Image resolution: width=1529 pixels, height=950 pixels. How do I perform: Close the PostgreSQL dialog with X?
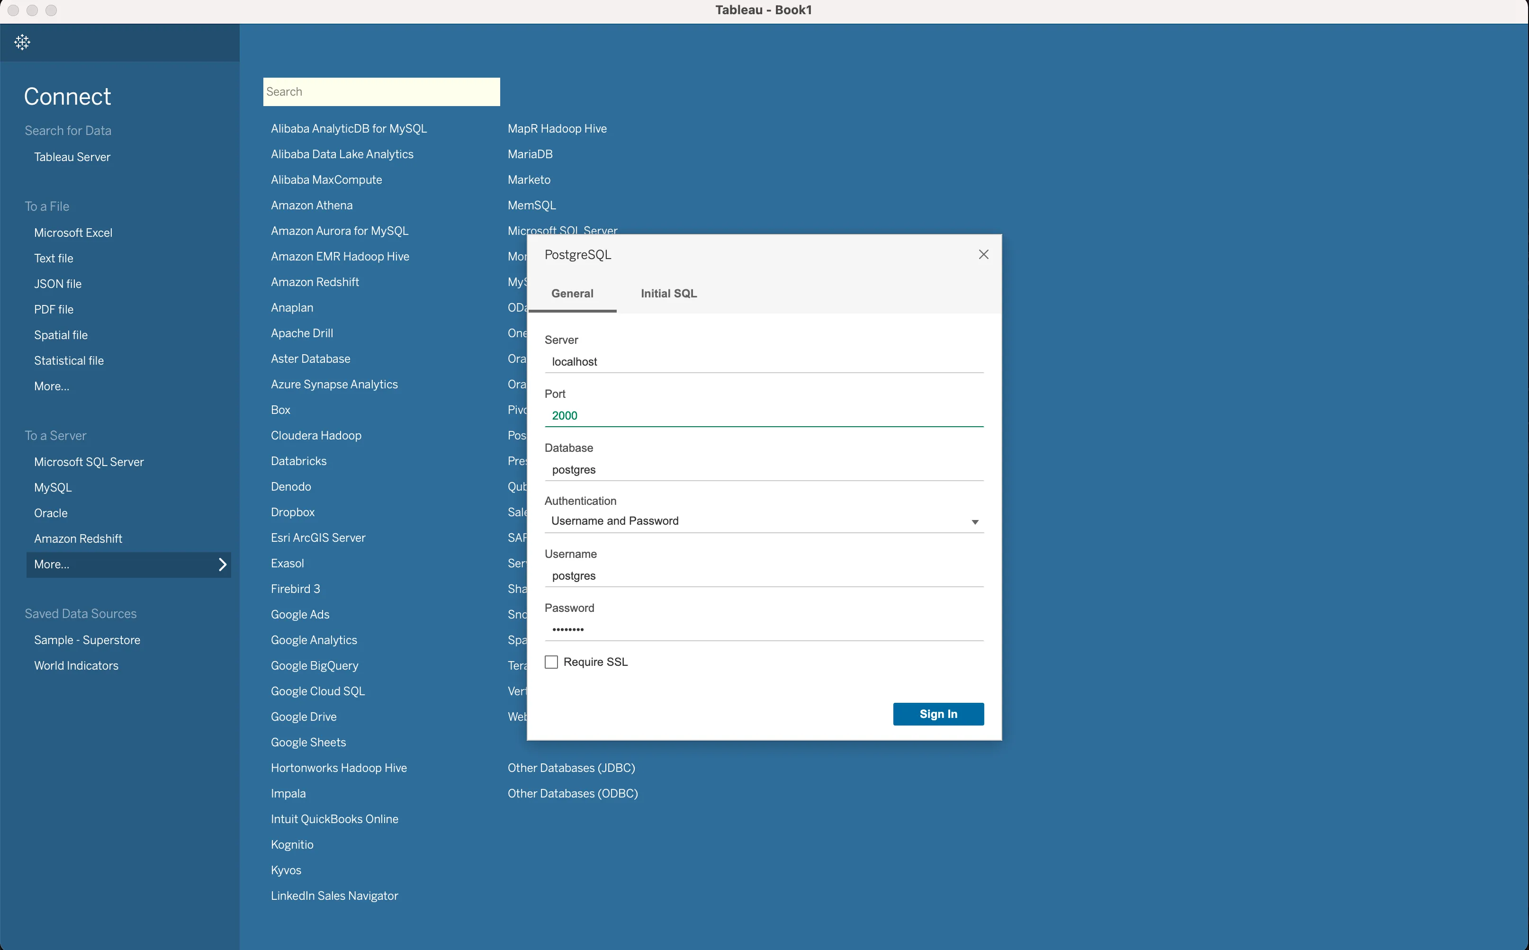click(x=983, y=254)
